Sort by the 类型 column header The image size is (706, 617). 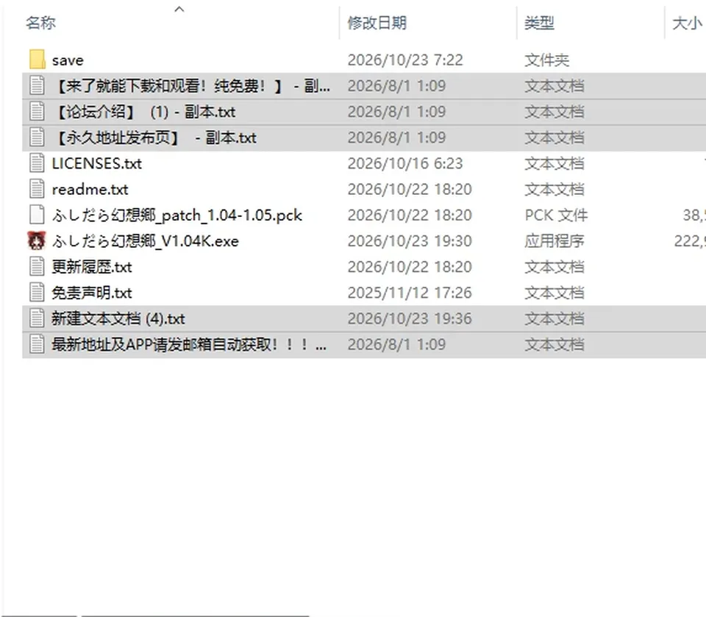[x=539, y=23]
